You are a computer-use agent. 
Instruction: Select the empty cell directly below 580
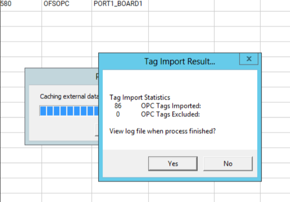point(21,19)
